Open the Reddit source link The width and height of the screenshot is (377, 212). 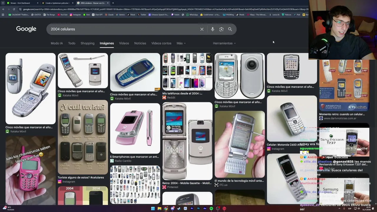coord(169,98)
